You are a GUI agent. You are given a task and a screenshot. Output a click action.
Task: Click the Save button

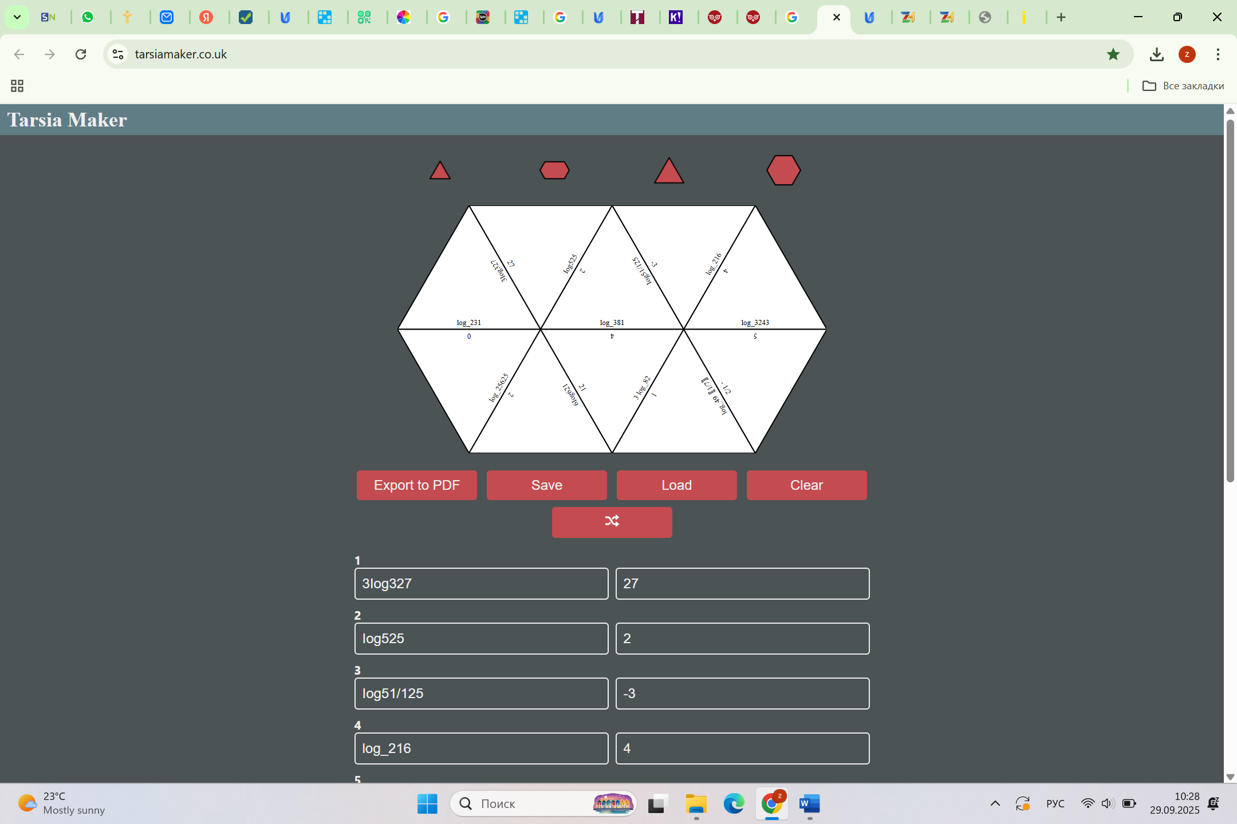(x=546, y=485)
